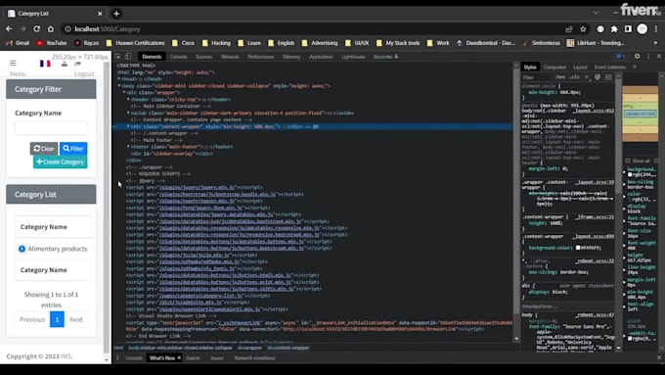Toggle the .cls class editor button

pos(574,77)
